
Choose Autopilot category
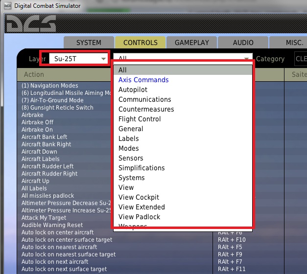[x=183, y=90]
